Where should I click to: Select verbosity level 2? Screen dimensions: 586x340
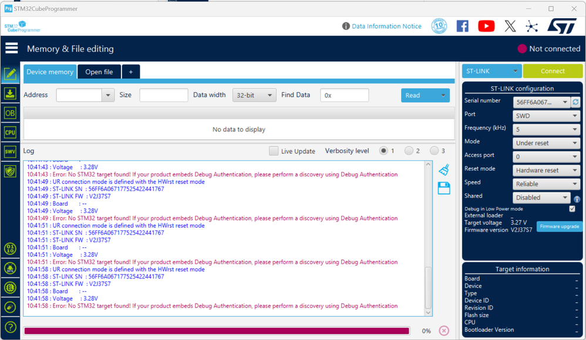point(409,151)
